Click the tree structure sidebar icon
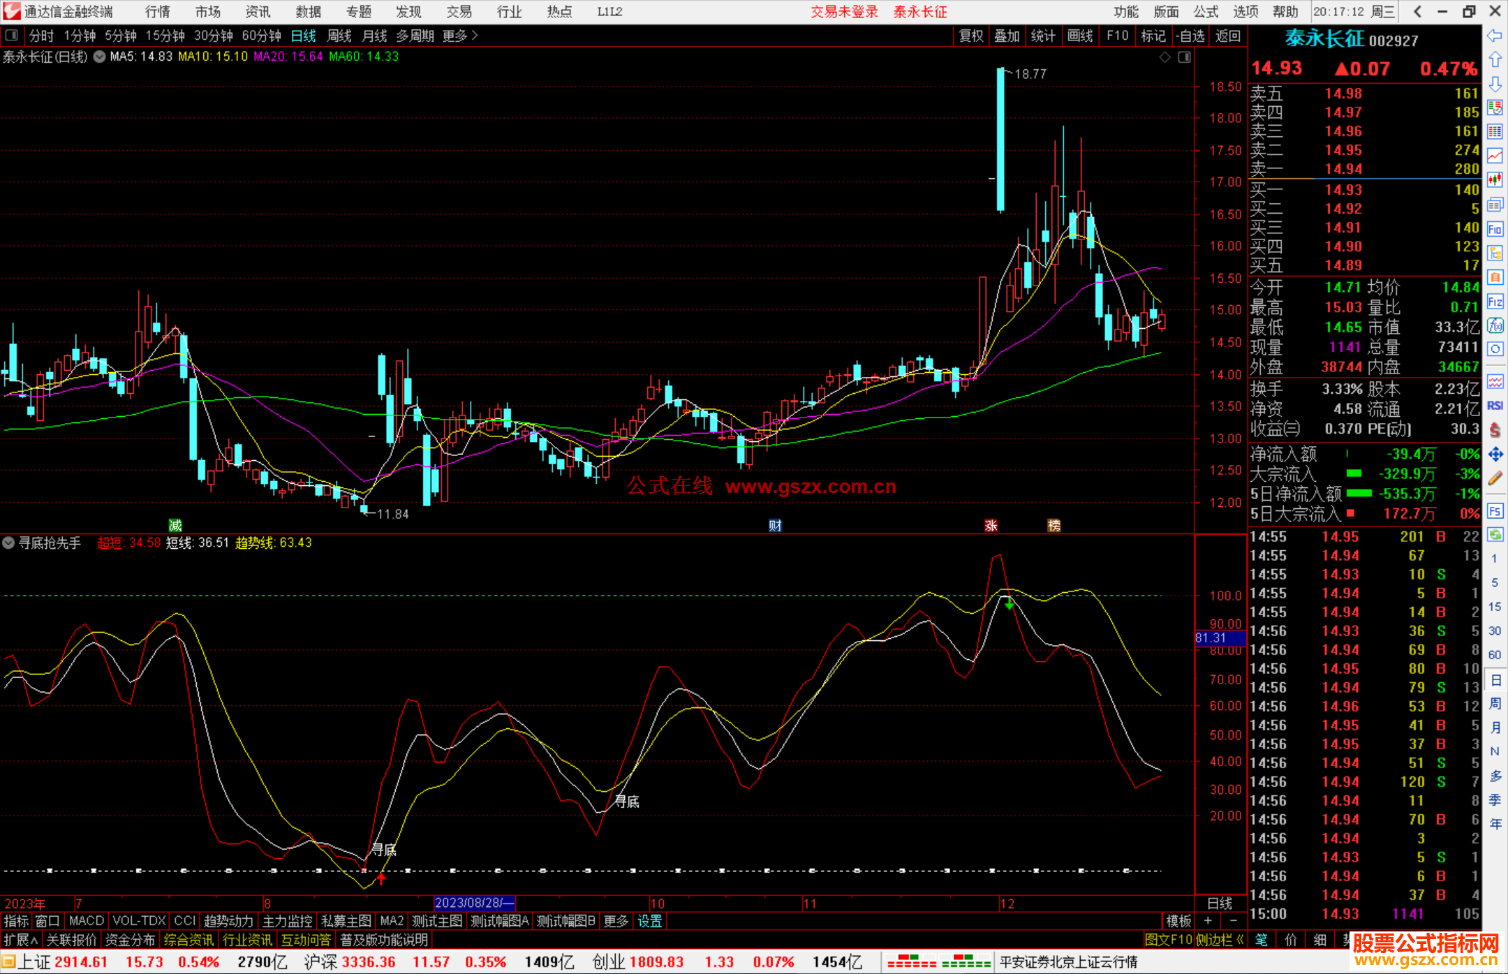1508x974 pixels. coord(1495,253)
